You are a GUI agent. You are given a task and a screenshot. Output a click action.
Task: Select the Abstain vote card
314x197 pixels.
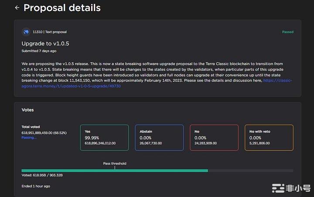pyautogui.click(x=159, y=138)
